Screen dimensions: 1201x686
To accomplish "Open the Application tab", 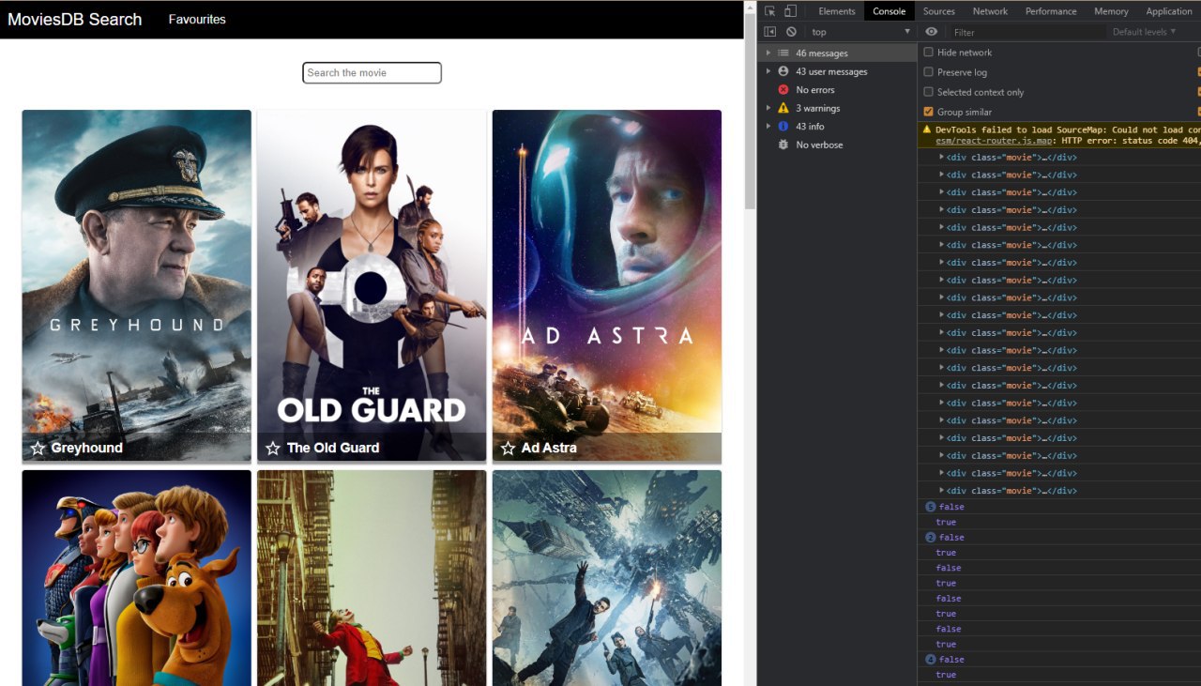I will click(x=1169, y=11).
